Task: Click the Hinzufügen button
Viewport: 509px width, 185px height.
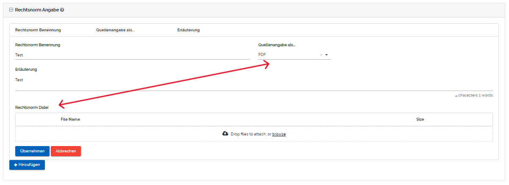Action: coord(27,165)
